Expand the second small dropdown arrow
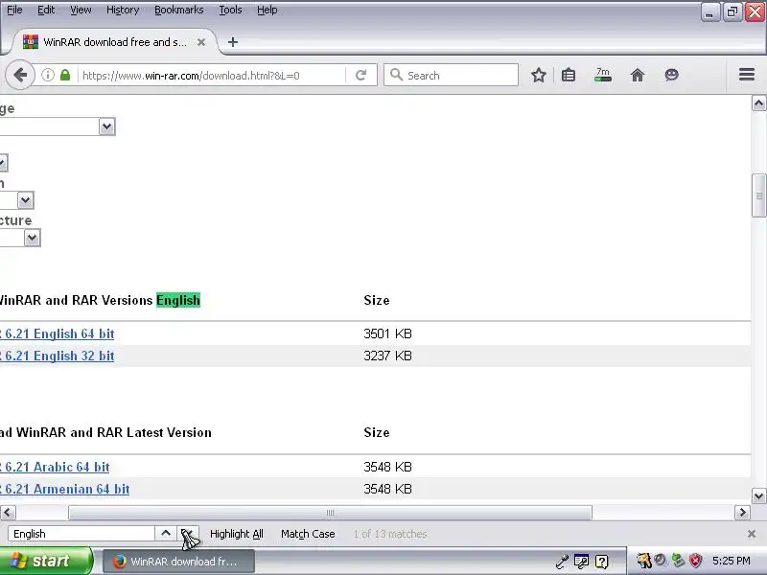 click(x=3, y=163)
